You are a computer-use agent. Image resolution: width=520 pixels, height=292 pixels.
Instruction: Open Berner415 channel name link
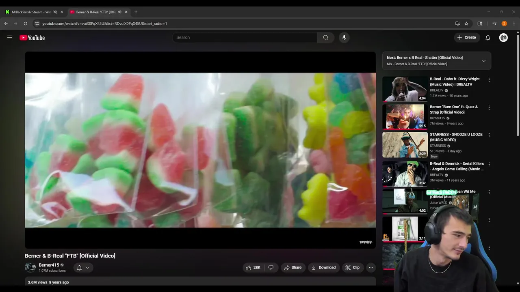[x=49, y=265]
